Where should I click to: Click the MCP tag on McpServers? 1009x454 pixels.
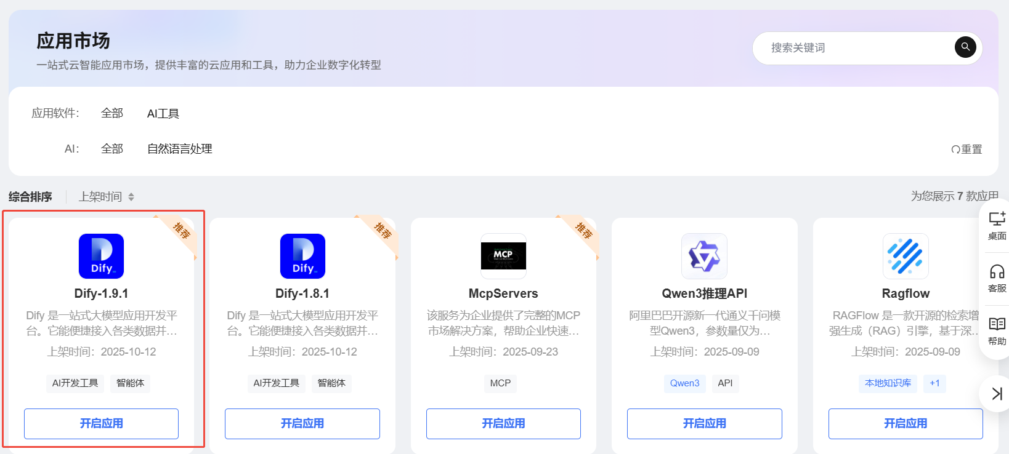tap(500, 383)
